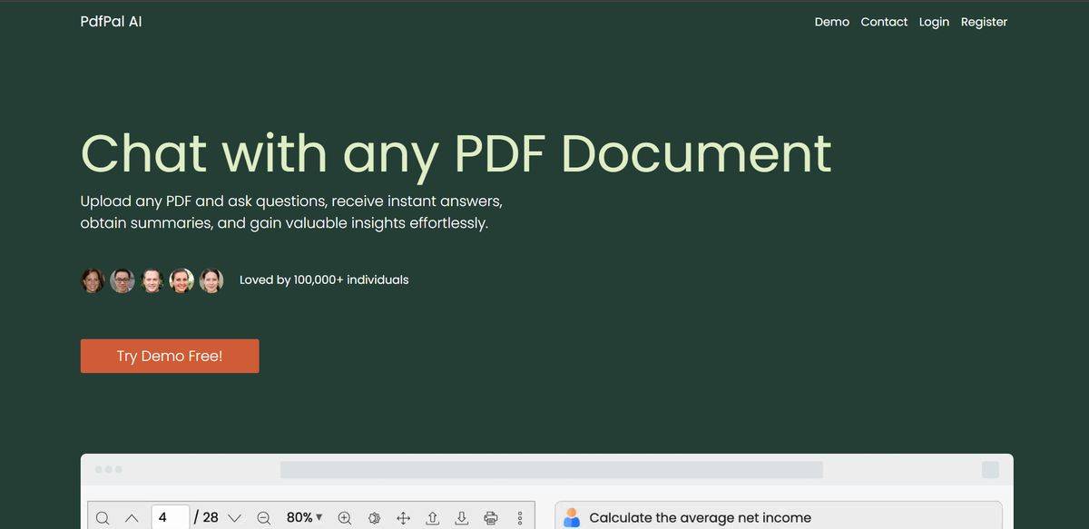Click the Login link

point(934,22)
